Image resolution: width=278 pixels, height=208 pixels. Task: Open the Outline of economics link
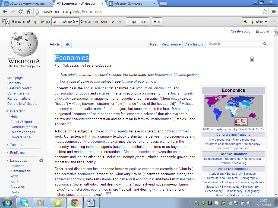[138, 81]
